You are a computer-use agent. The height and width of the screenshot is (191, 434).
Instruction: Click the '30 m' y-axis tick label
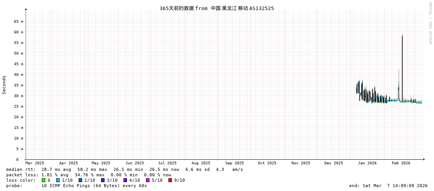coord(19,96)
